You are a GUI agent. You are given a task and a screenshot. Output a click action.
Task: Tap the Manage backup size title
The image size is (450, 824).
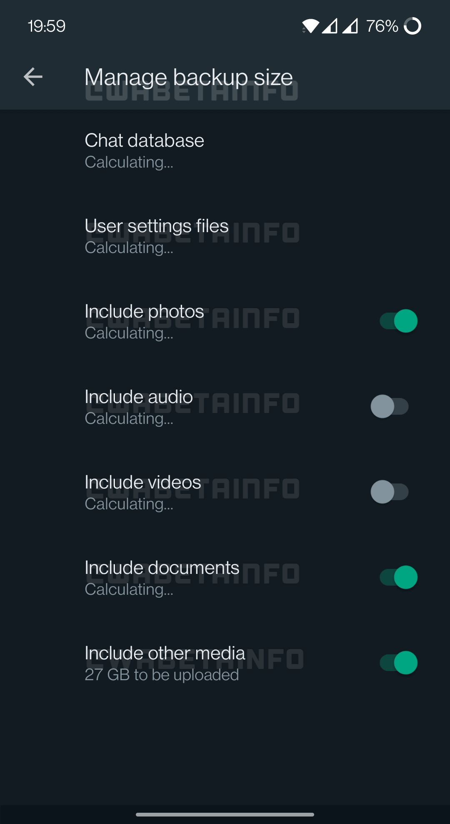[188, 78]
